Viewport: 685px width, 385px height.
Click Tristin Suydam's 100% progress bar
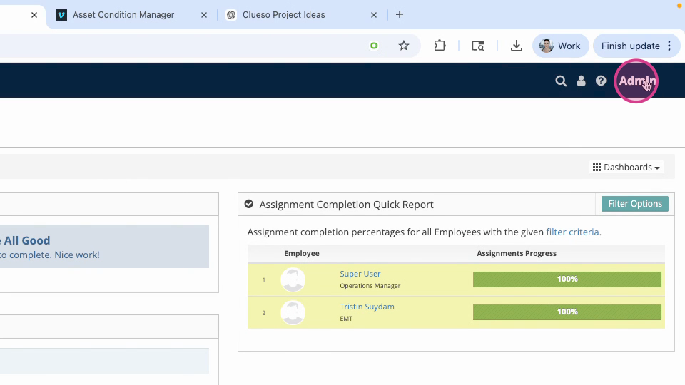(567, 312)
